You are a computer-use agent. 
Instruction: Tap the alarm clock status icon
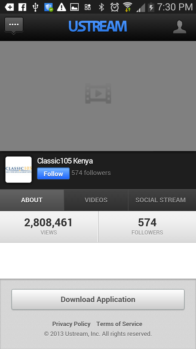coord(115,7)
